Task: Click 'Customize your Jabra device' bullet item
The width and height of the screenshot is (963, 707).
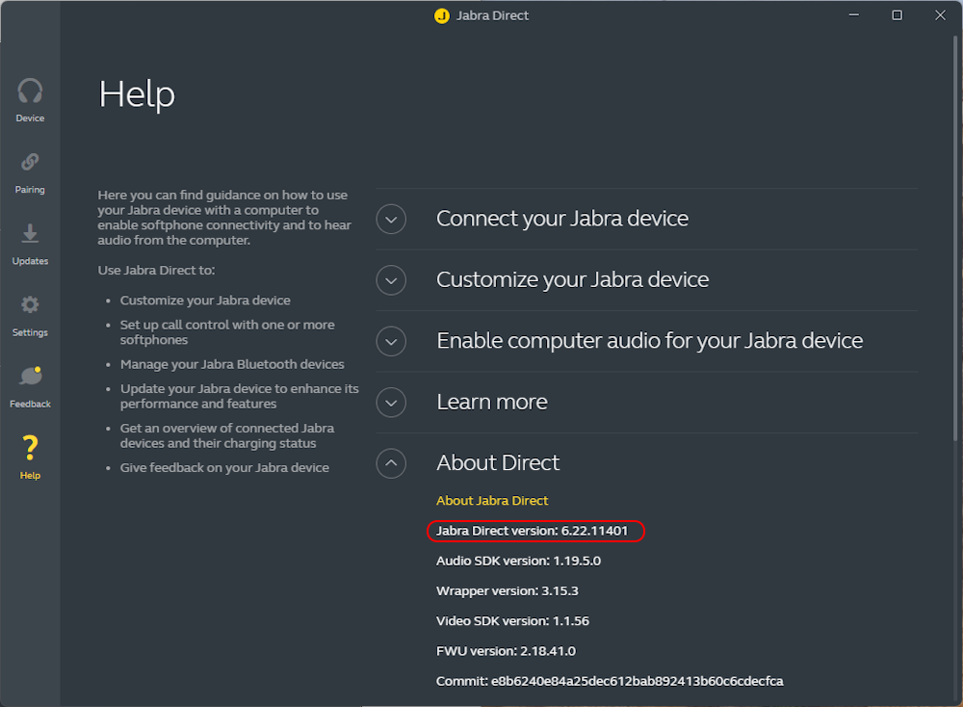Action: (x=205, y=301)
